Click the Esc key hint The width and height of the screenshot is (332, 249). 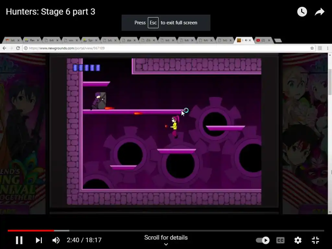[153, 23]
